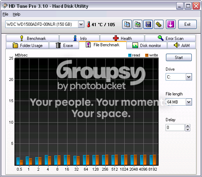This screenshot has width=202, height=177.
Task: Minimize the HD Tune Pro window
Action: point(180,6)
